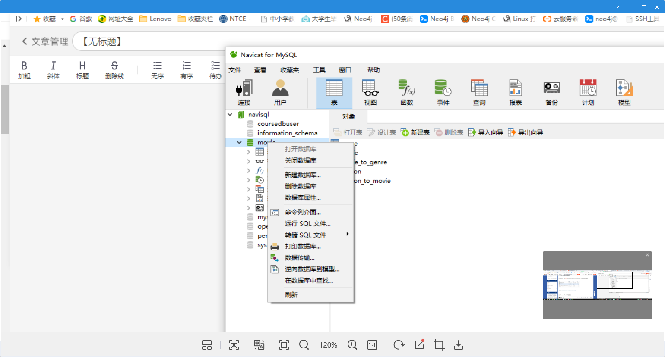Open the thumbnail layout grid icon
The width and height of the screenshot is (665, 357).
[207, 345]
